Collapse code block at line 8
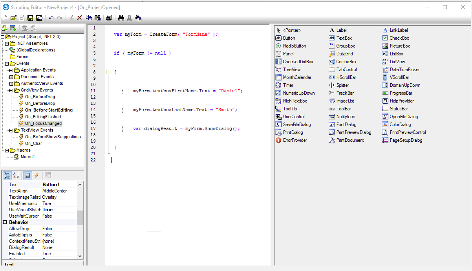 pyautogui.click(x=109, y=72)
